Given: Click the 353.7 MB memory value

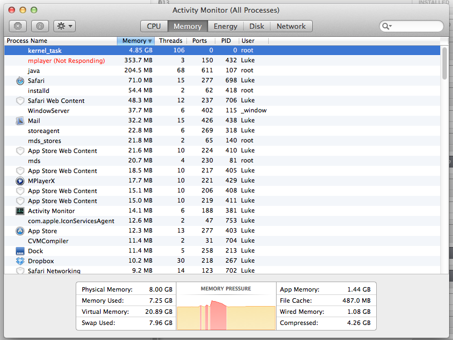Looking at the screenshot, I should tap(138, 60).
